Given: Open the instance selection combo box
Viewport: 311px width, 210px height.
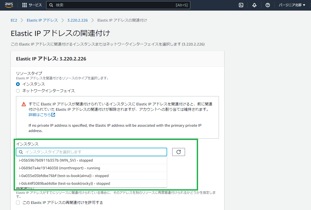Looking at the screenshot, I should tap(91, 152).
